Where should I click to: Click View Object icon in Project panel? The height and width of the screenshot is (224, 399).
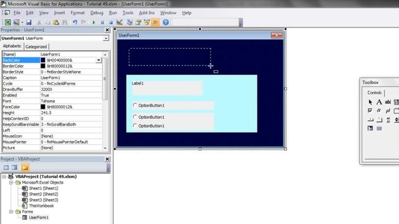coord(14,167)
